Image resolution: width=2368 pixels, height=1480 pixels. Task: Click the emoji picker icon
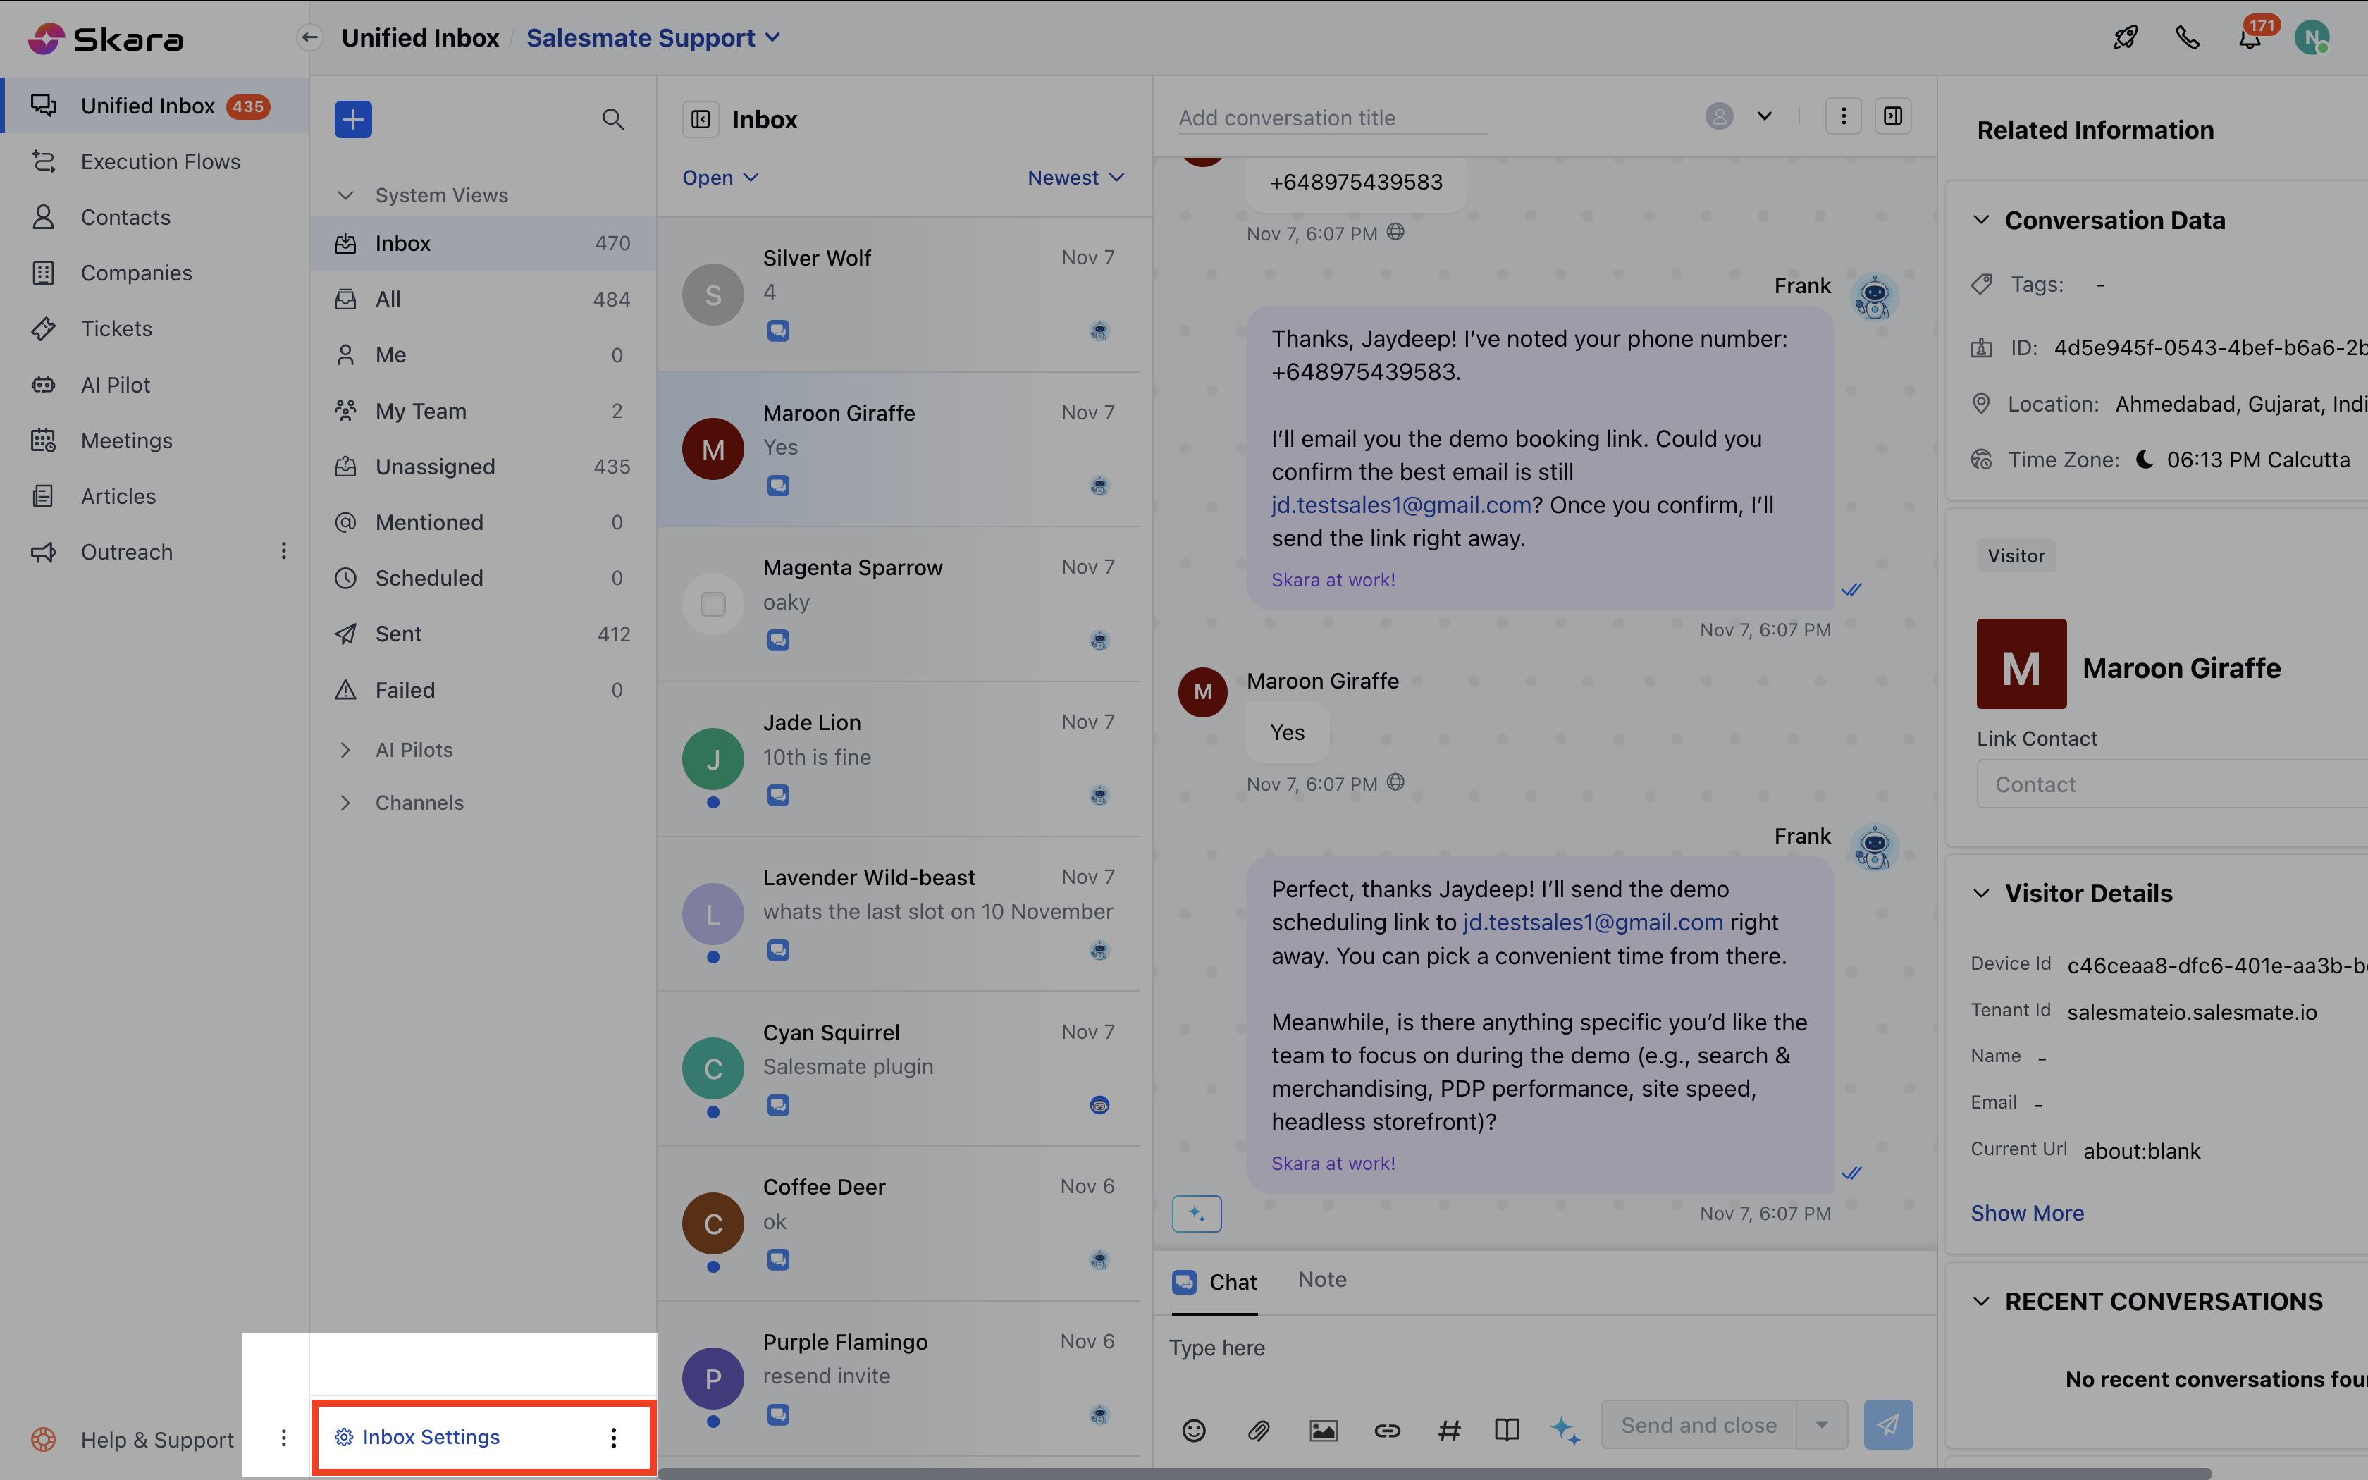pos(1194,1430)
